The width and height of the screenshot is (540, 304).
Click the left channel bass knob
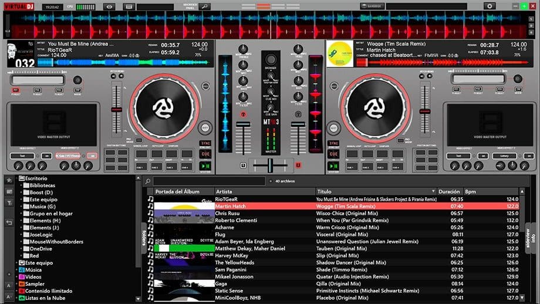(x=243, y=81)
